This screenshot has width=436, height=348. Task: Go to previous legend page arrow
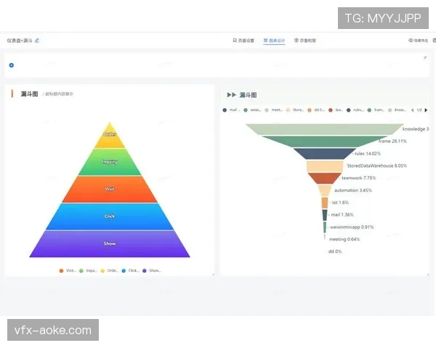412,110
